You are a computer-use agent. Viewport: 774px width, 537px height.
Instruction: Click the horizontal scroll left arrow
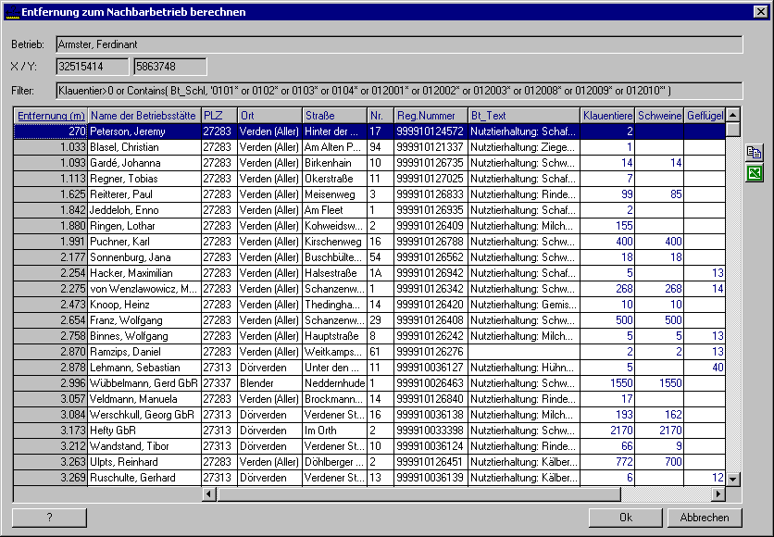click(209, 493)
